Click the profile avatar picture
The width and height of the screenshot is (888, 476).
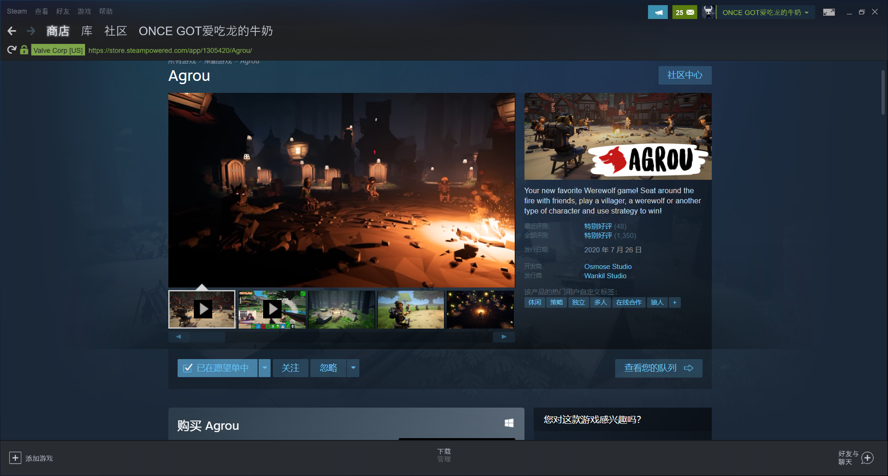[x=709, y=12]
